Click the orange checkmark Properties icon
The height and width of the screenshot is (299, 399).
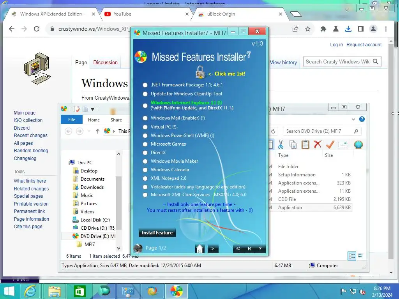click(330, 144)
